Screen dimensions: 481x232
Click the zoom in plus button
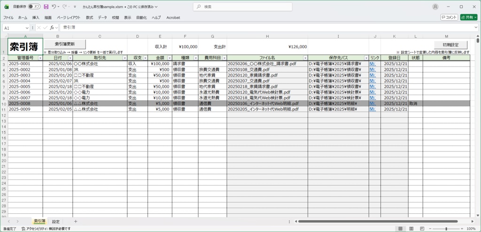pyautogui.click(x=462, y=229)
